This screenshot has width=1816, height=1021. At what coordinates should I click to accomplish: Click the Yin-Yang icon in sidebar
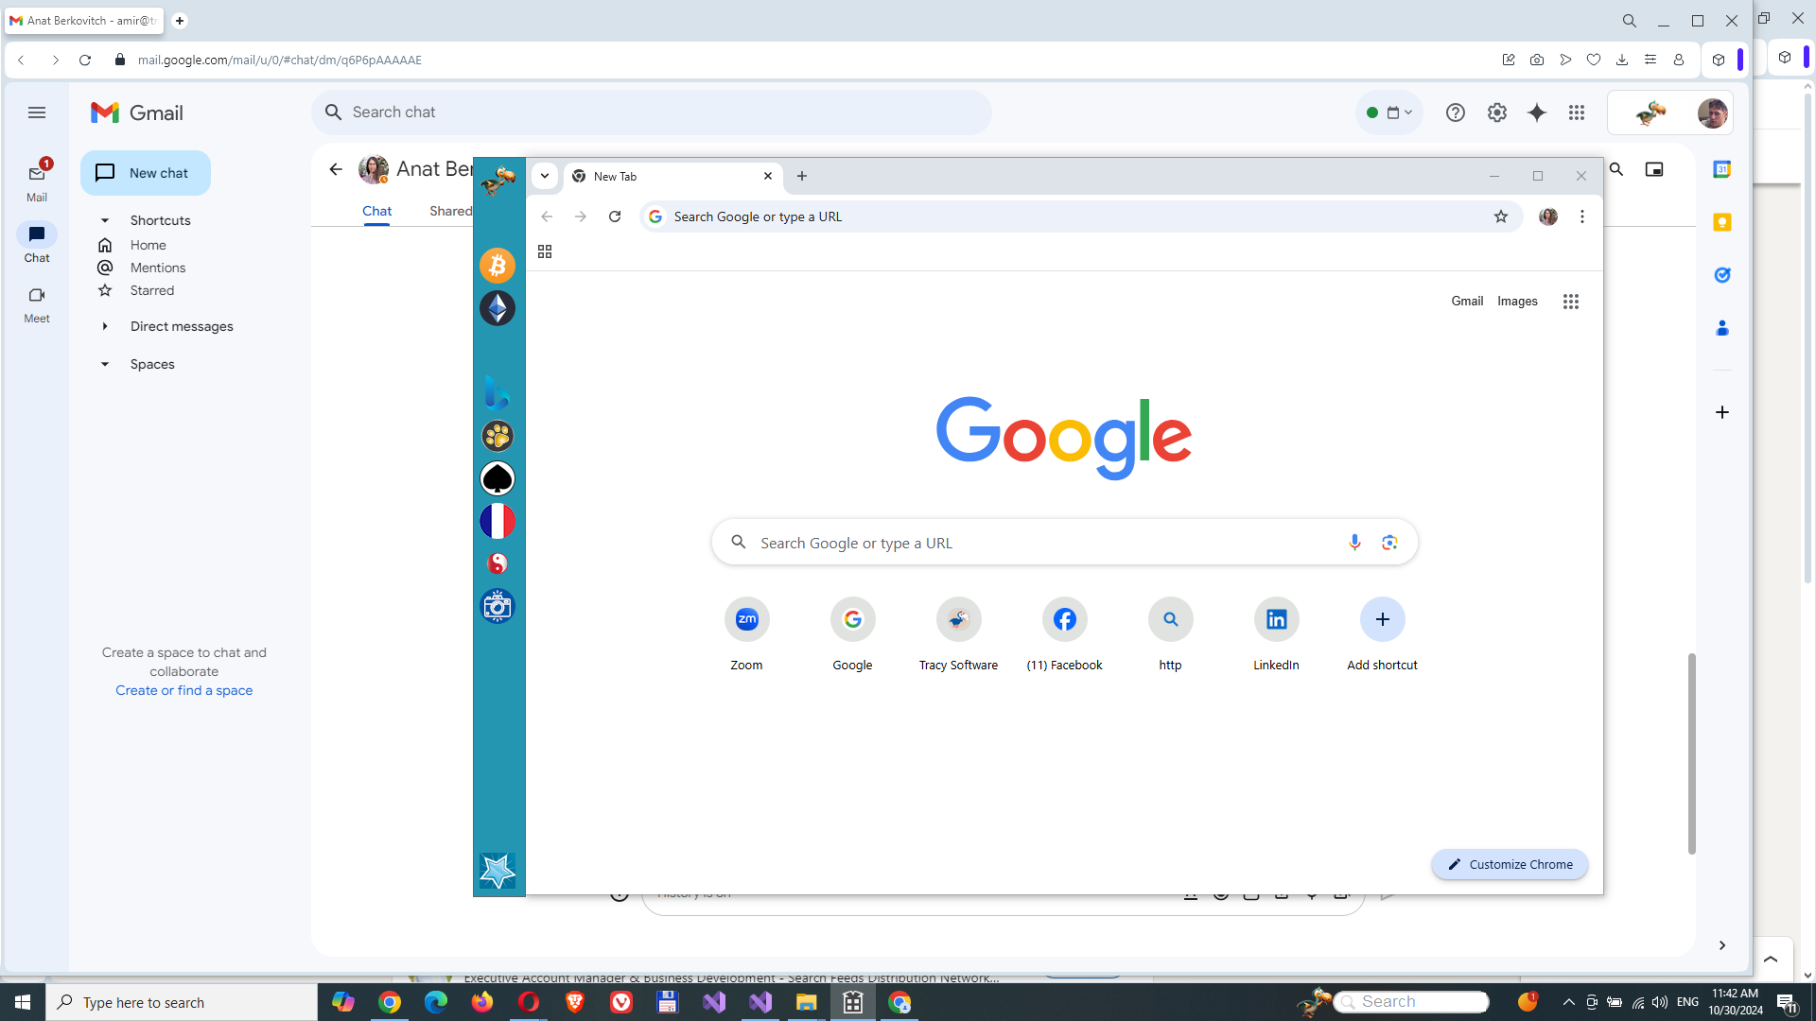coord(498,563)
